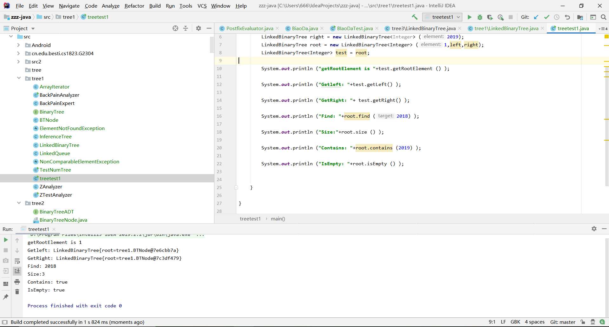Toggle tool window bars status icon
The height and width of the screenshot is (327, 609).
click(x=5, y=322)
